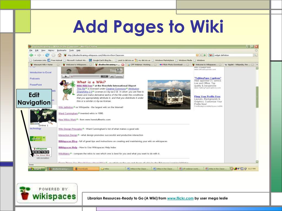
Task: Open the How Wikis Work link
Action: tap(67, 120)
